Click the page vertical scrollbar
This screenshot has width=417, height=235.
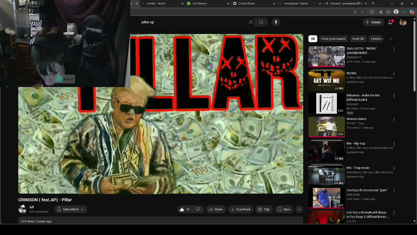pos(415,55)
